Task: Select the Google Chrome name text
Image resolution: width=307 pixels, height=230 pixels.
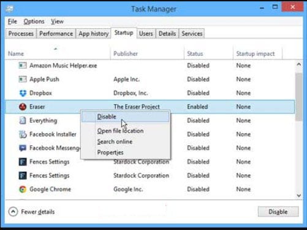Action: pos(50,190)
